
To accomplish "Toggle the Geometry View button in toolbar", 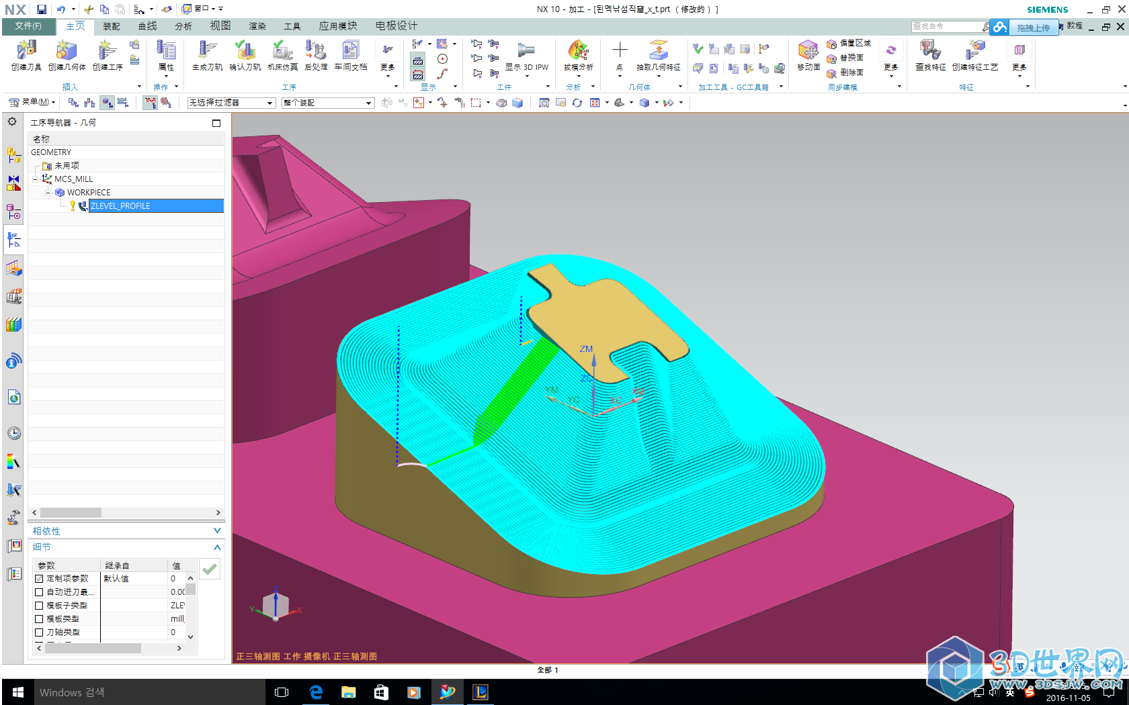I will pos(108,103).
